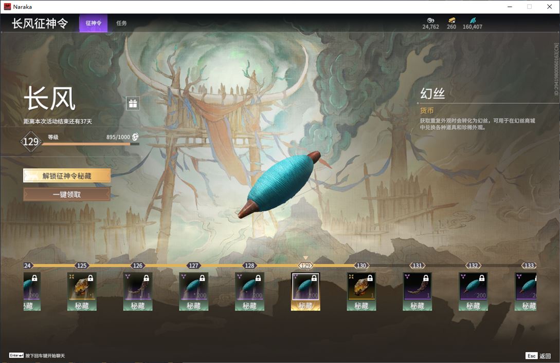
Task: Maximize the Naraka window
Action: pyautogui.click(x=530, y=7)
